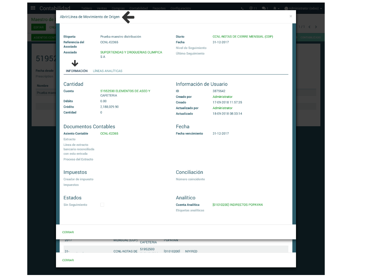Click the next record arrow in pager
The image size is (372, 279).
(316, 27)
